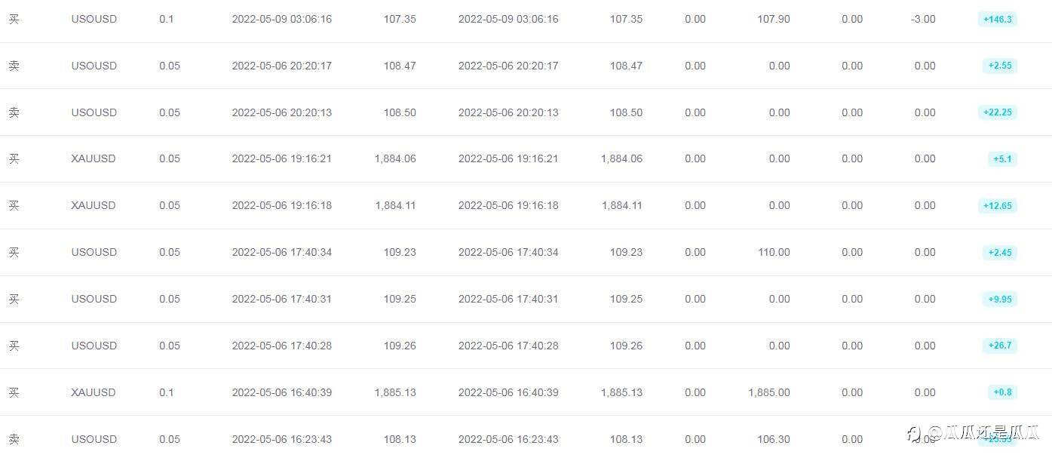
Task: Click the +0.8 profit badge
Action: (1002, 392)
